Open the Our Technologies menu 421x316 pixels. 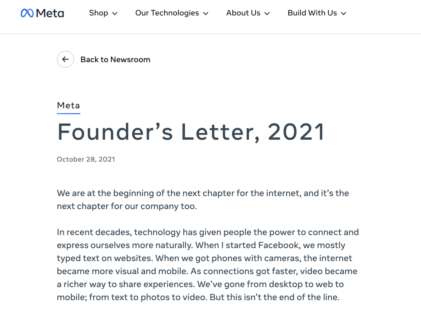pos(167,13)
